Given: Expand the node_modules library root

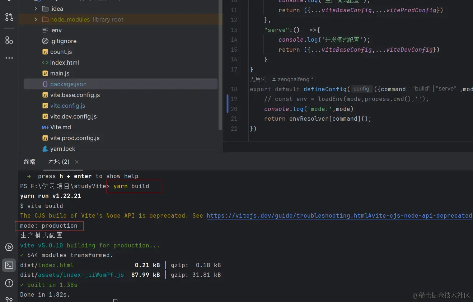Looking at the screenshot, I should click(36, 19).
